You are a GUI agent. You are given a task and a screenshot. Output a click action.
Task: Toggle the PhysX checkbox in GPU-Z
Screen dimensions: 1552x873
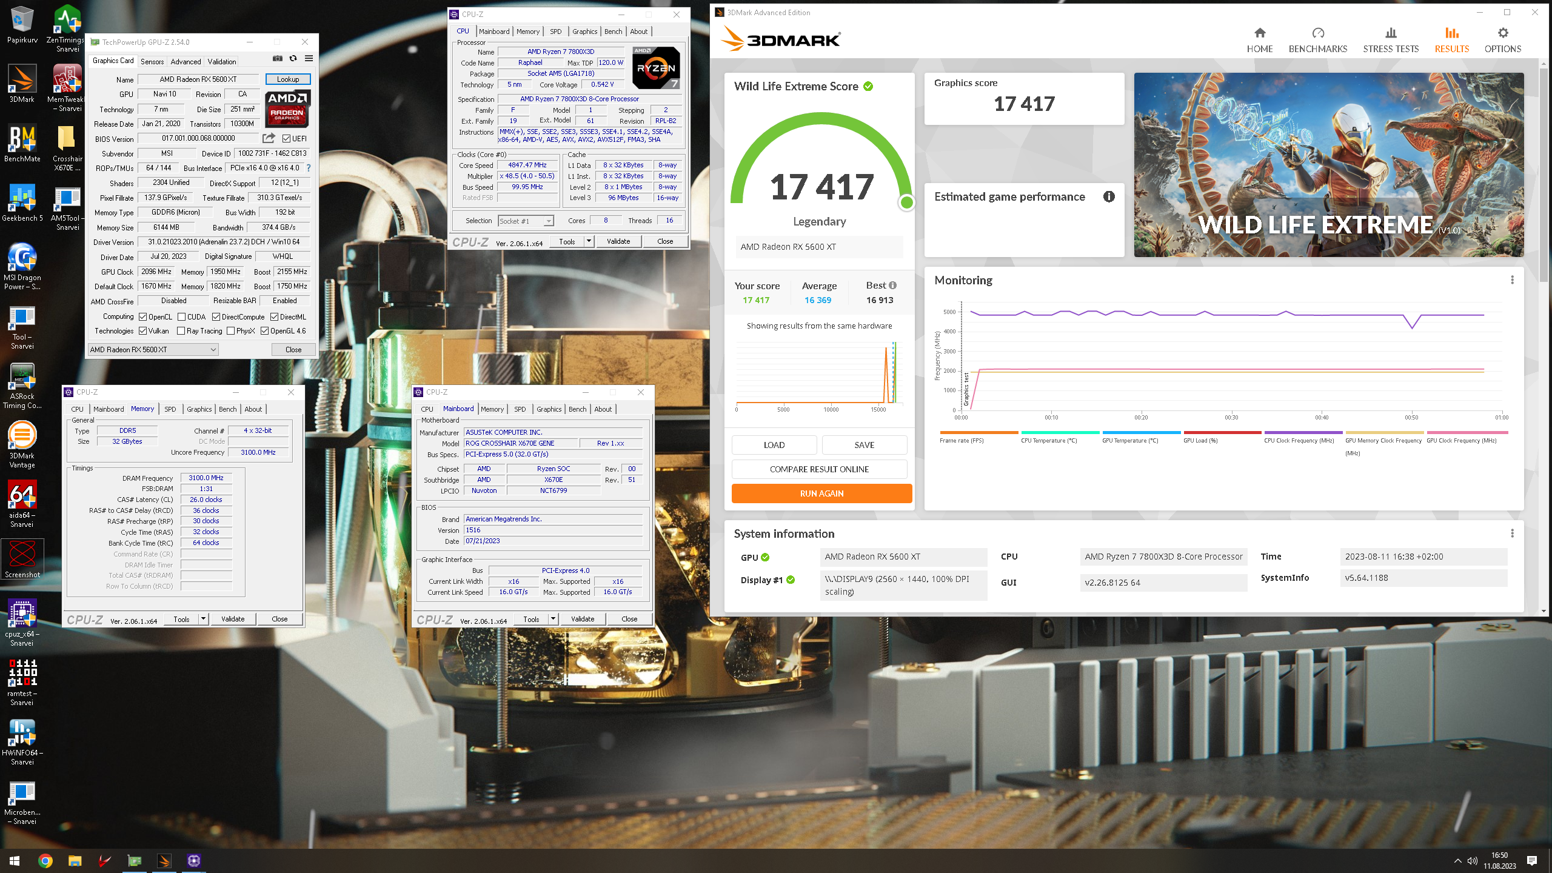tap(230, 331)
